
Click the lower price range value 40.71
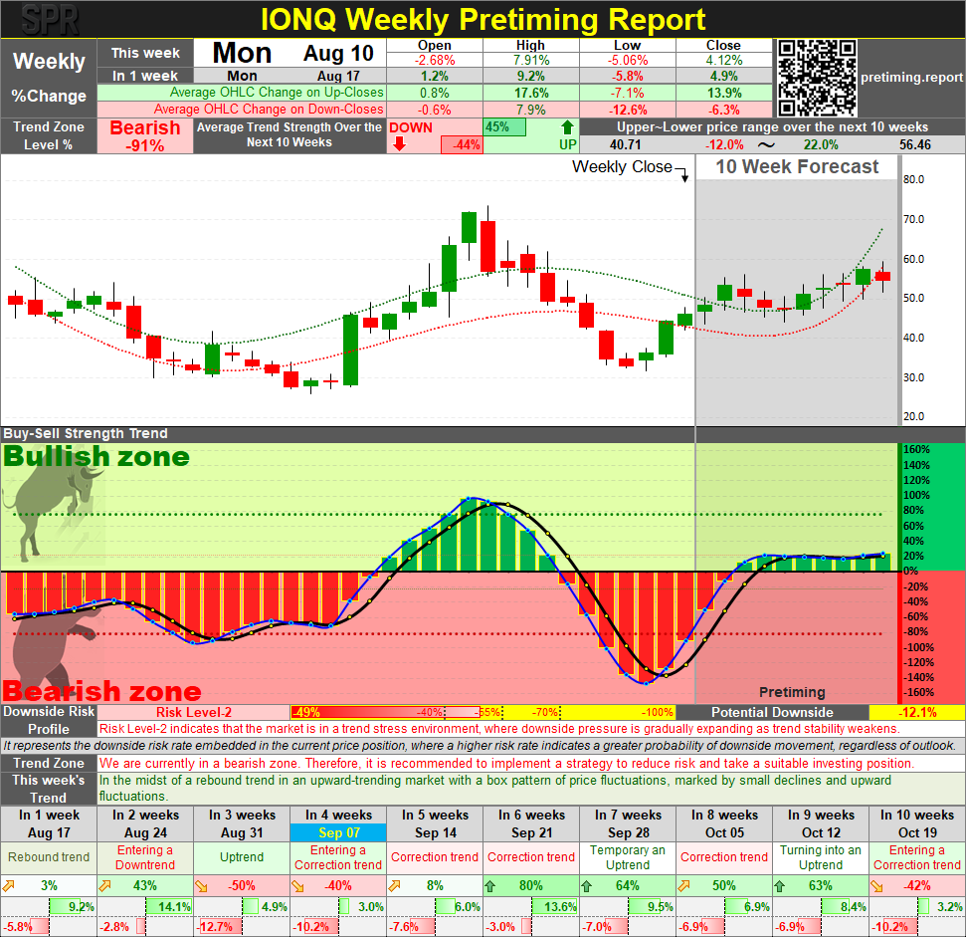tap(626, 144)
